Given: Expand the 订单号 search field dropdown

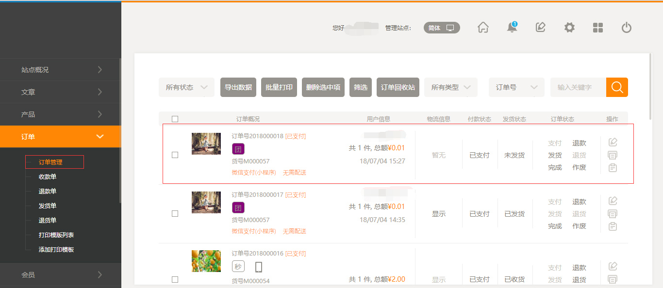Looking at the screenshot, I should pos(516,87).
